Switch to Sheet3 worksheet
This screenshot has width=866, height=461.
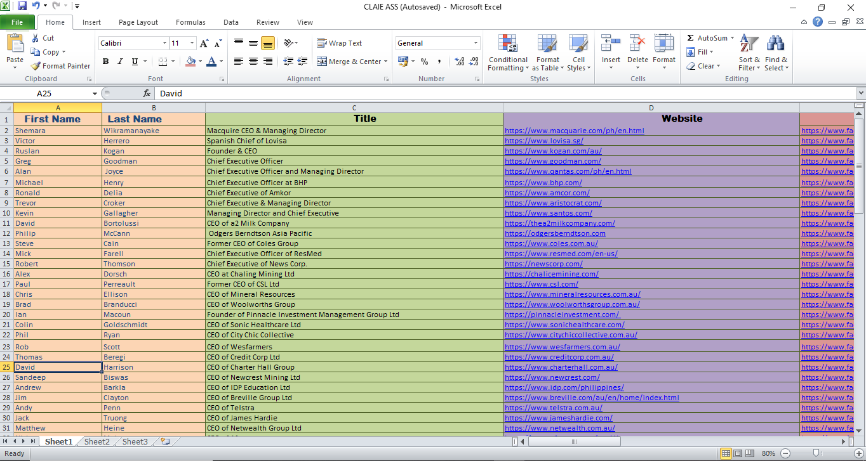click(x=135, y=441)
